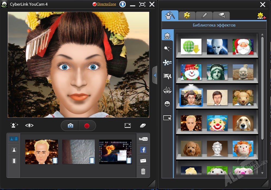Image resolution: width=271 pixels, height=190 pixels.
Task: Open the face login icon
Action: (14, 125)
